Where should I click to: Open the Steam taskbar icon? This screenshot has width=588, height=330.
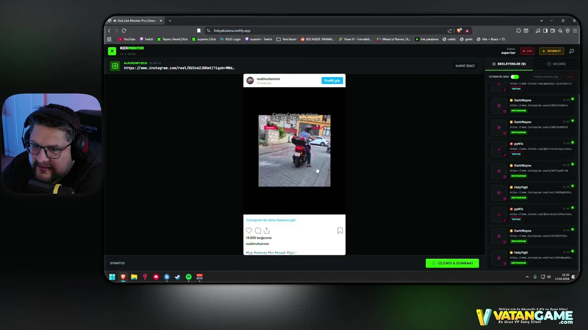[x=177, y=277]
